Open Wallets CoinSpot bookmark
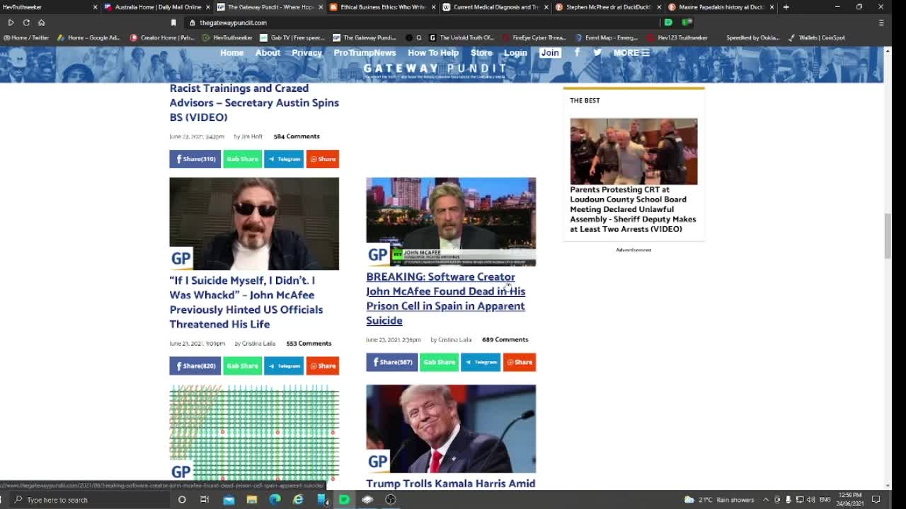906x509 pixels. [x=817, y=37]
